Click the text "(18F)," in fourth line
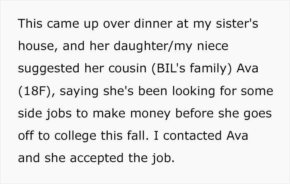This screenshot has width=290, height=184. point(36,91)
